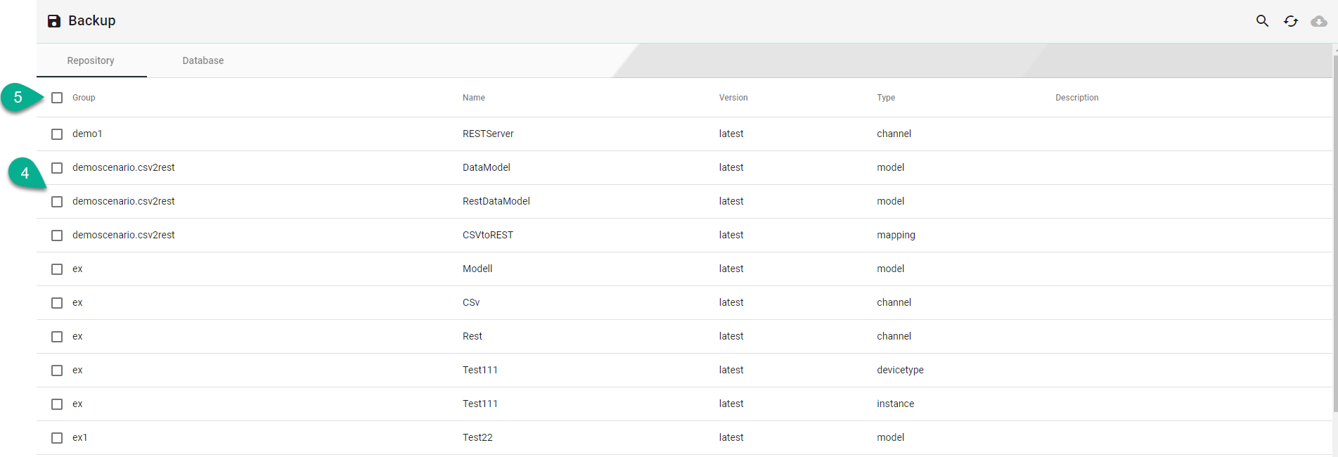
Task: Click the Version column header
Action: 733,98
